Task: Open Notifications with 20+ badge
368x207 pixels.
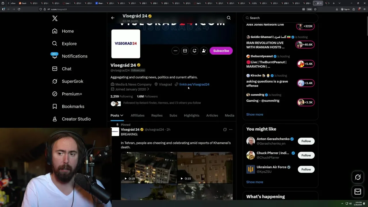Action: pyautogui.click(x=70, y=56)
